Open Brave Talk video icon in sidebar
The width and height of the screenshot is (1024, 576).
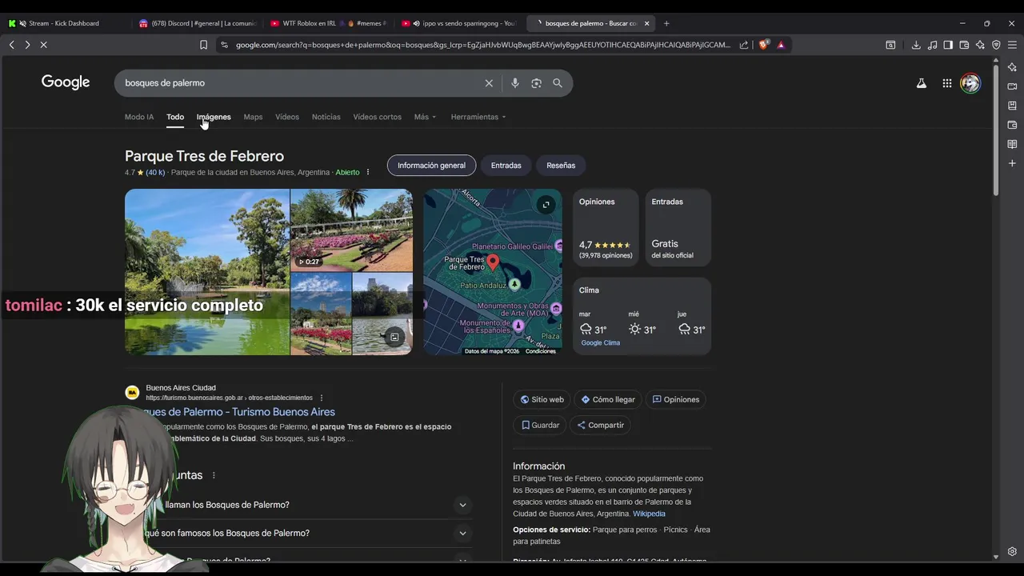(x=1012, y=86)
